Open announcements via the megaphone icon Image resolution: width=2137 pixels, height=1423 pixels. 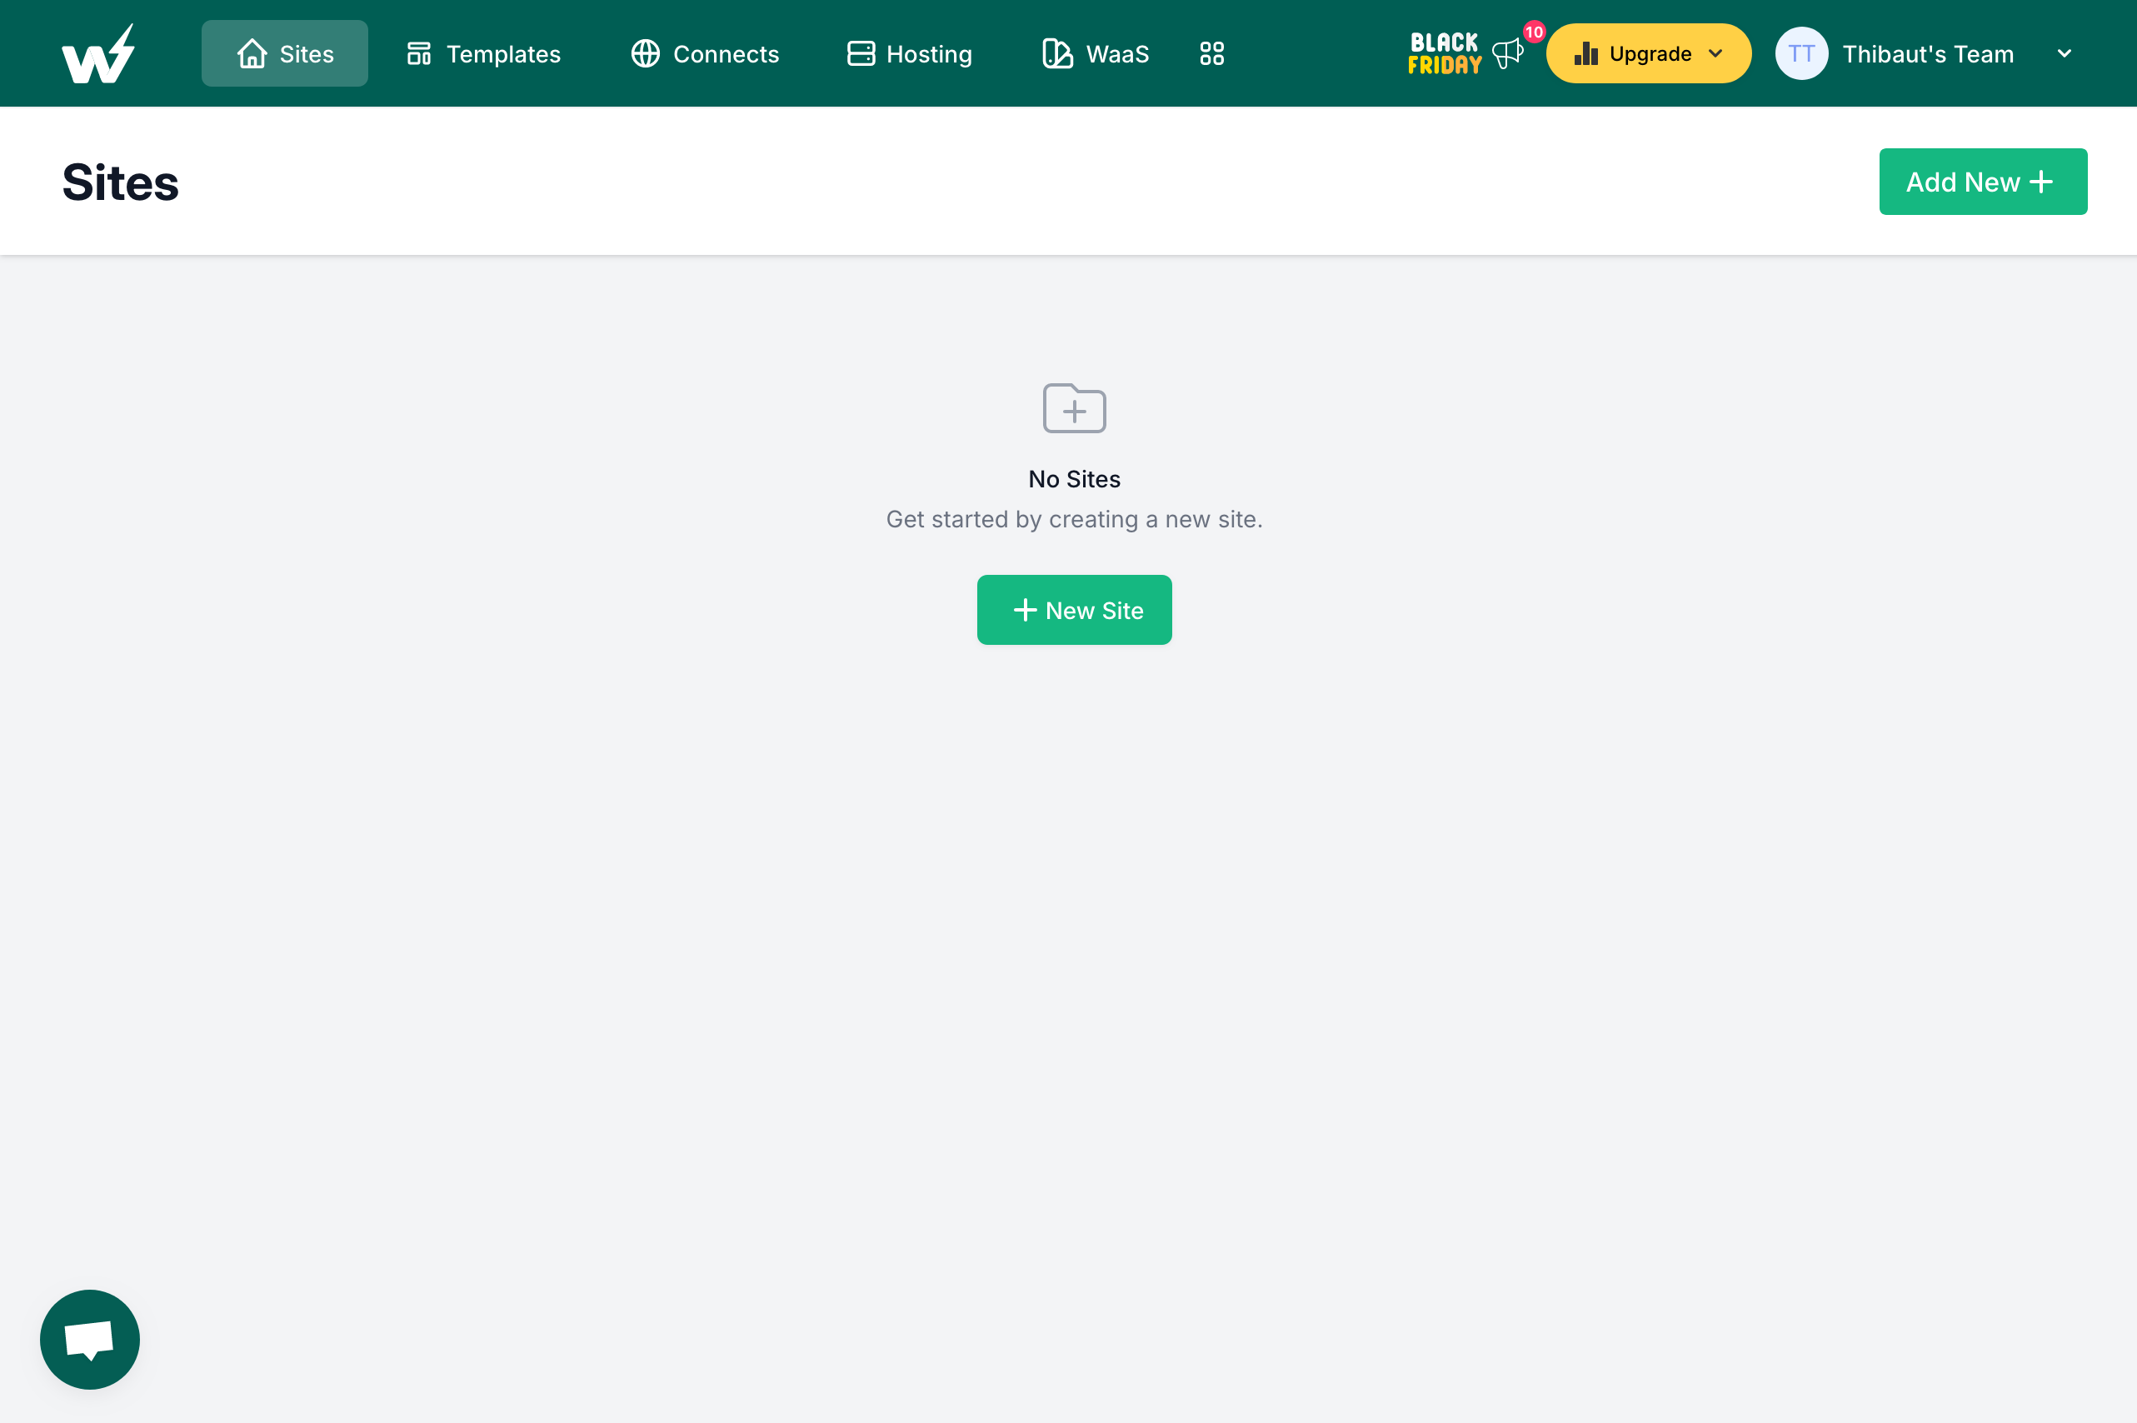click(x=1506, y=54)
